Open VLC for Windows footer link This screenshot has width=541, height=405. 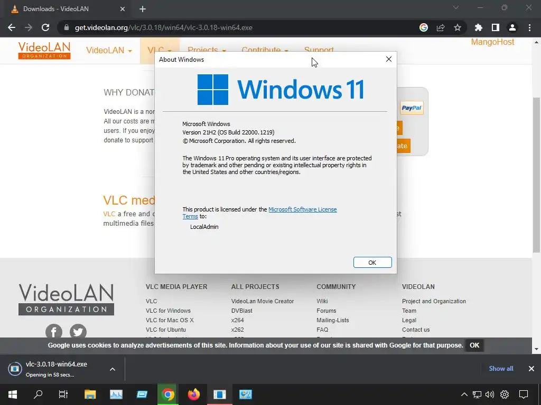(x=168, y=311)
